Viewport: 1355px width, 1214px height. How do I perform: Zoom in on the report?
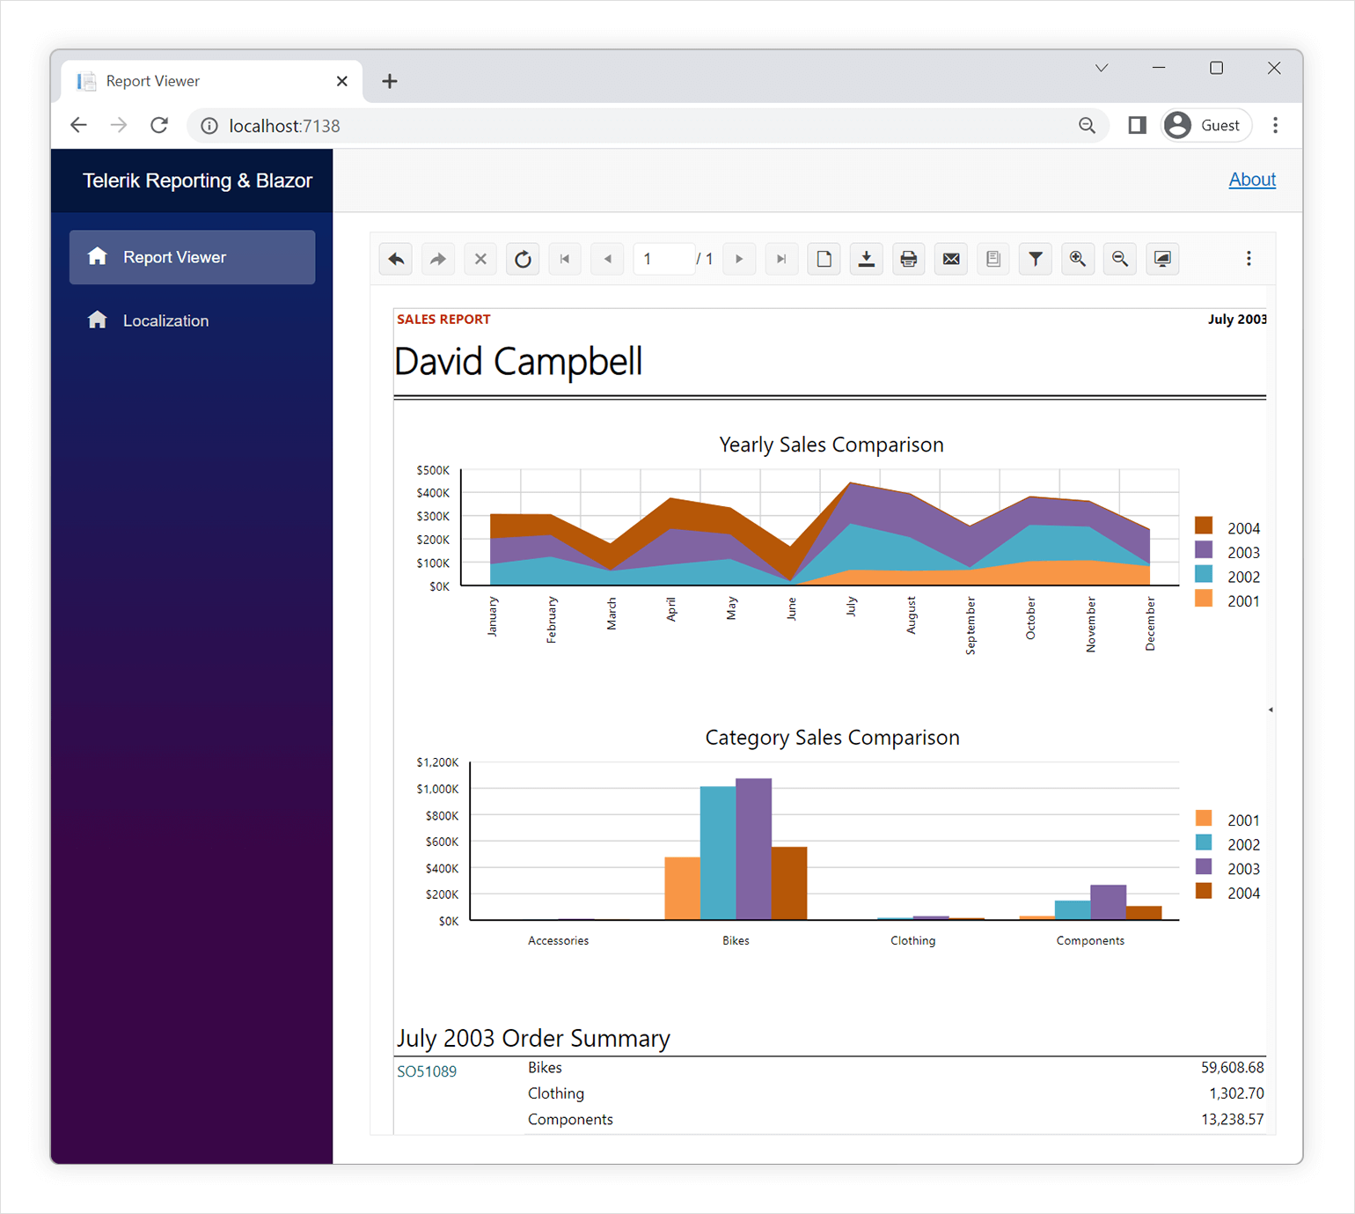click(x=1077, y=258)
